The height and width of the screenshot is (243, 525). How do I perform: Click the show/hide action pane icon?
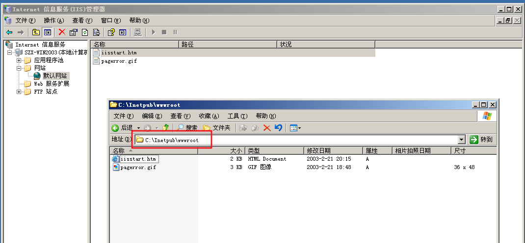tap(123, 32)
